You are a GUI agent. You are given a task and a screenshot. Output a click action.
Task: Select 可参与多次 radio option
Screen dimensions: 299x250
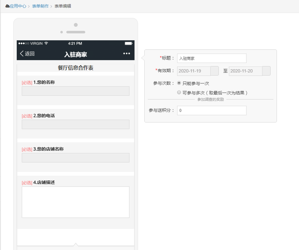[x=179, y=92]
